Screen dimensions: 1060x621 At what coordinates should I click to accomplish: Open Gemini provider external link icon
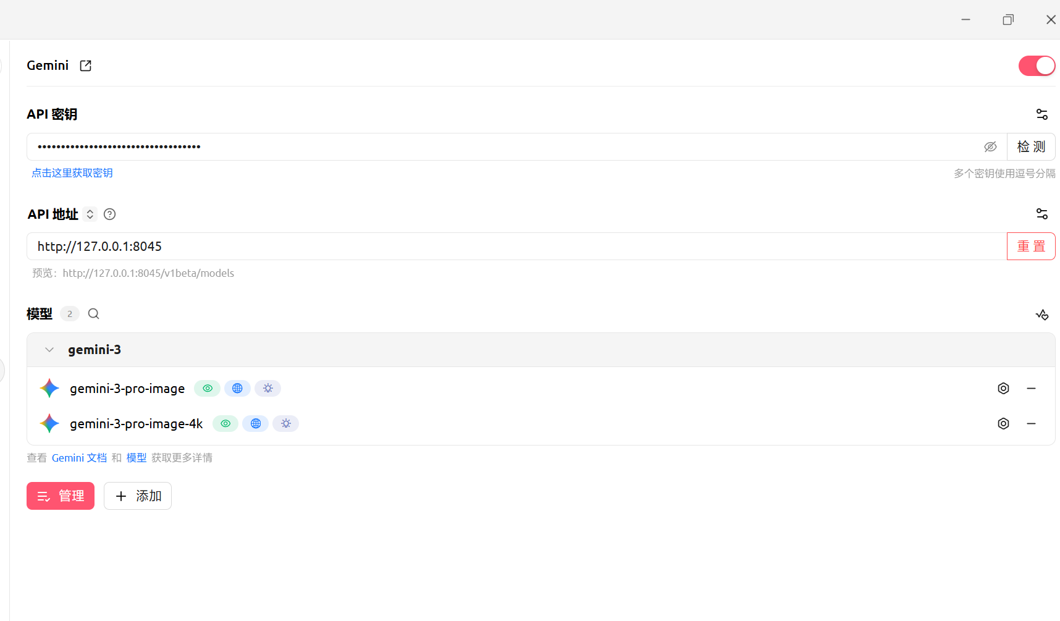86,65
